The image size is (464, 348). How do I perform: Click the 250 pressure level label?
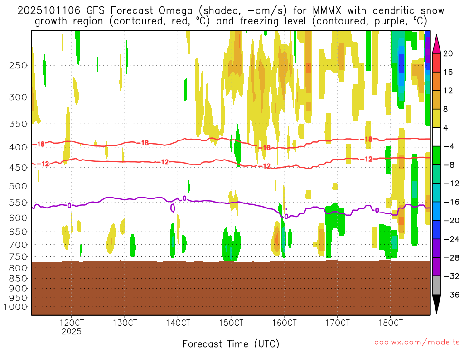coord(18,65)
